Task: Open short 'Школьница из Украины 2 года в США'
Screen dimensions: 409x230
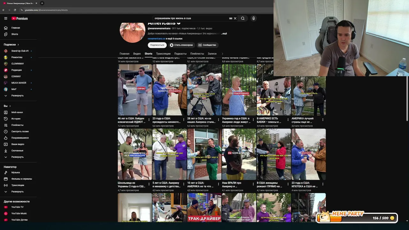Action: 135,154
